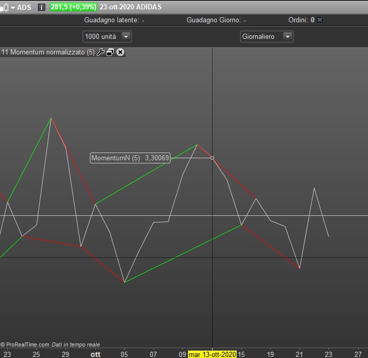Click the 21 date on the time axis
368x358 pixels.
click(x=299, y=354)
